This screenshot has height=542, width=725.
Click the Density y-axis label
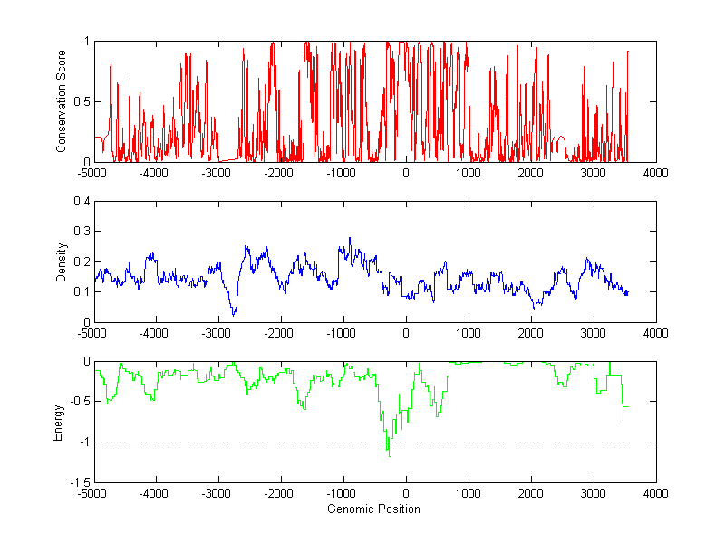tap(62, 261)
